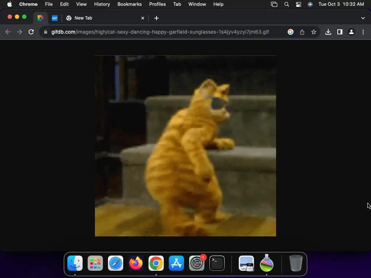
Task: Open Google Chrome from the Dock
Action: (x=156, y=263)
